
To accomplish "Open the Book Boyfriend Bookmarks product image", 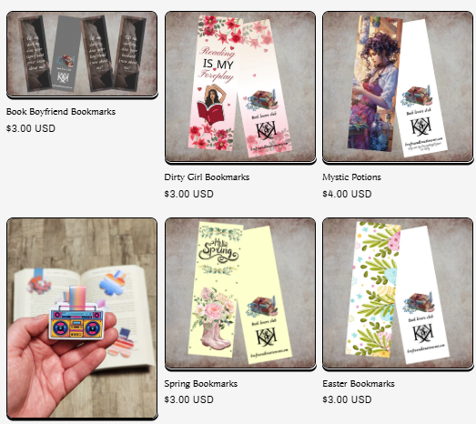I will pyautogui.click(x=82, y=55).
